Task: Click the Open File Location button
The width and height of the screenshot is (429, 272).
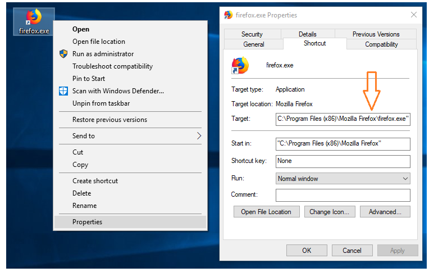Action: pyautogui.click(x=267, y=212)
